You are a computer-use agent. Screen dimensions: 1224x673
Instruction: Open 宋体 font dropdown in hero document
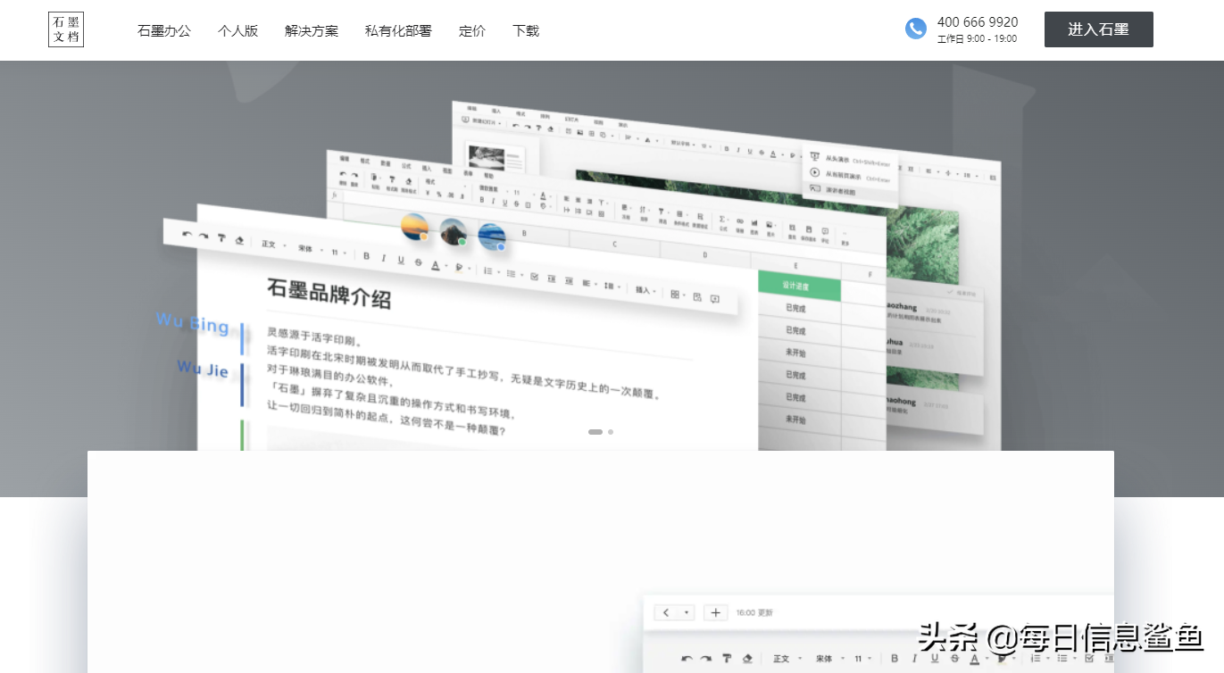click(310, 249)
